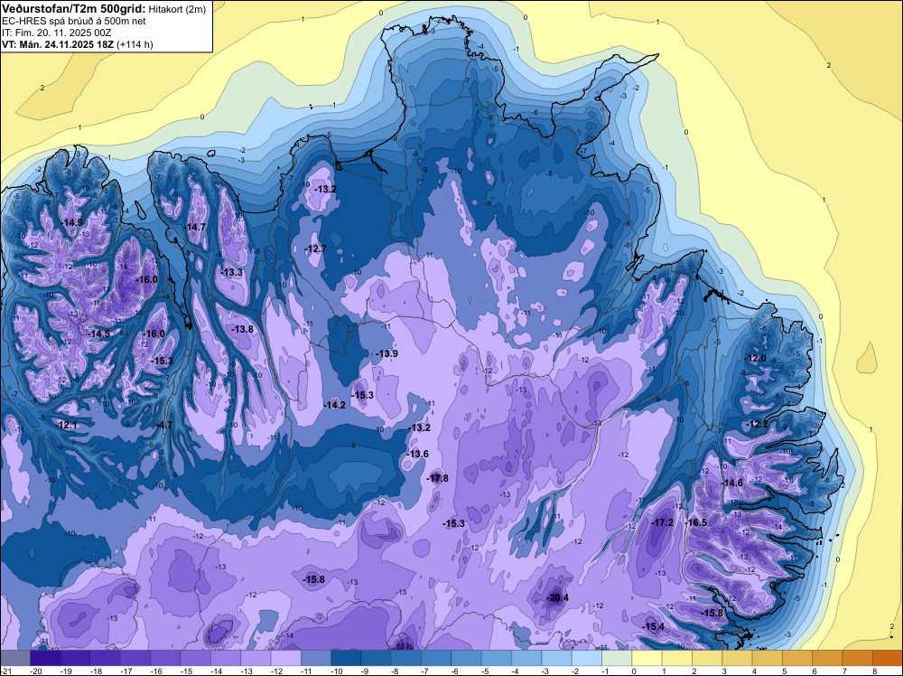
Task: Click the map temperature value "-13.6"
Action: click(x=419, y=454)
